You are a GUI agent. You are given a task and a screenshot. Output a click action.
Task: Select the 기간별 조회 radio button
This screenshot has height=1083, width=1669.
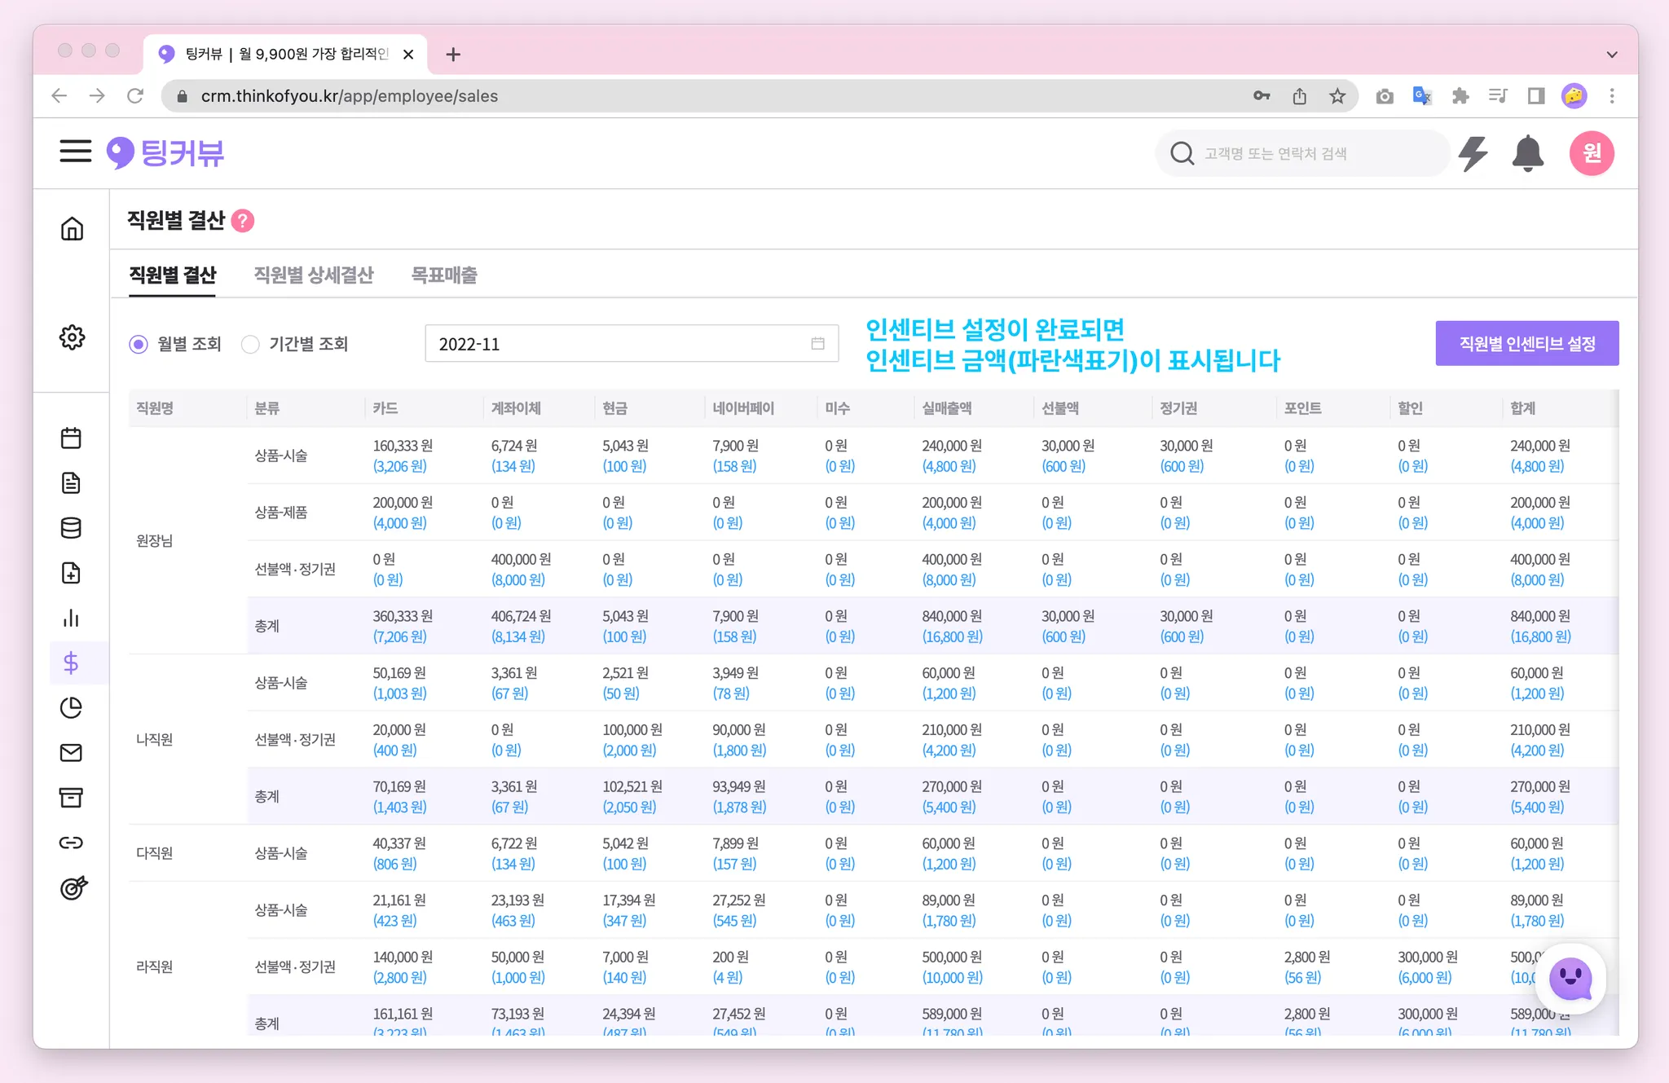coord(251,345)
